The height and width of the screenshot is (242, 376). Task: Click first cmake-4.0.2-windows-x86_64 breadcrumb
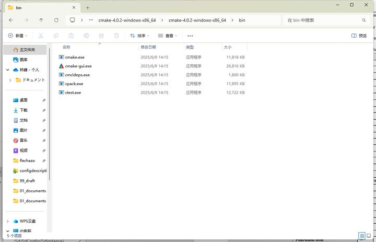[x=127, y=20]
